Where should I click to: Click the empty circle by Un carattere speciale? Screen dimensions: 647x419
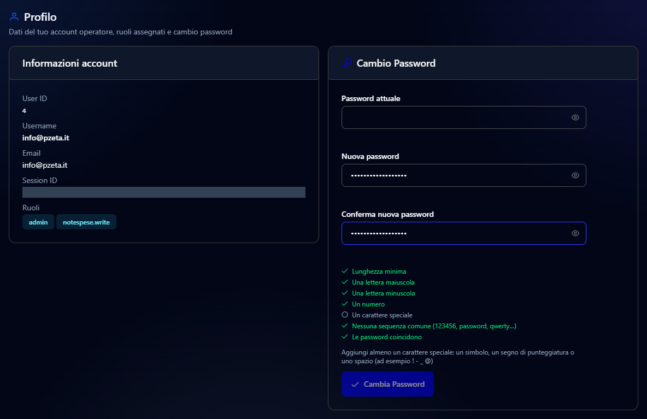(345, 315)
